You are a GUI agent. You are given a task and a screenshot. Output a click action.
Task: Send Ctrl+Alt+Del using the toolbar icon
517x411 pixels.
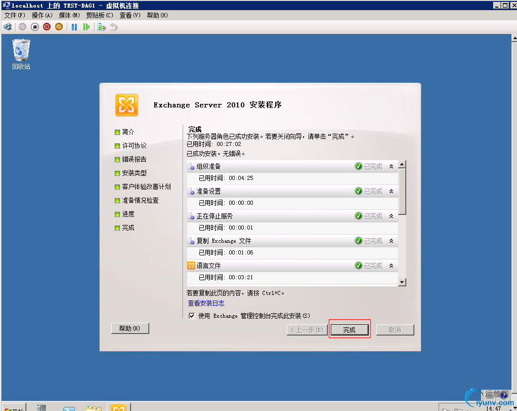(x=8, y=27)
